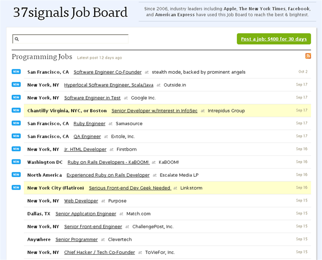Screen dimensions: 322x260
Task: Click location Chantilly Virginia, NYC, or Boston
Action: [67, 111]
